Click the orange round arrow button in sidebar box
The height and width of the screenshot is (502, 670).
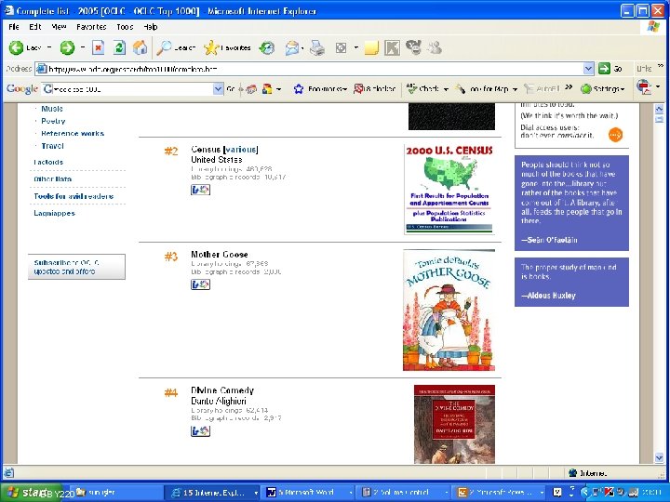point(615,135)
